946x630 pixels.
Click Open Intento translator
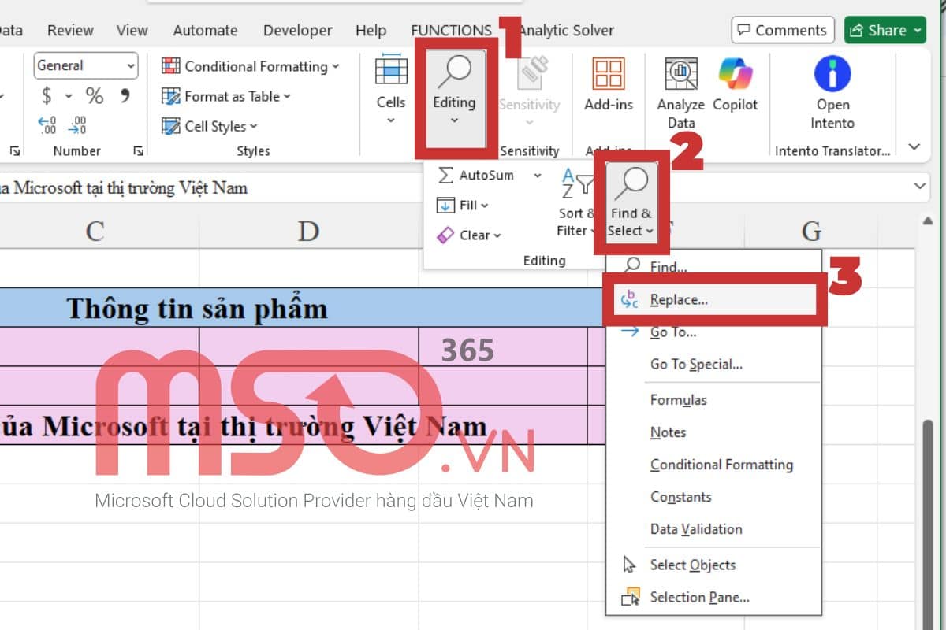click(832, 94)
